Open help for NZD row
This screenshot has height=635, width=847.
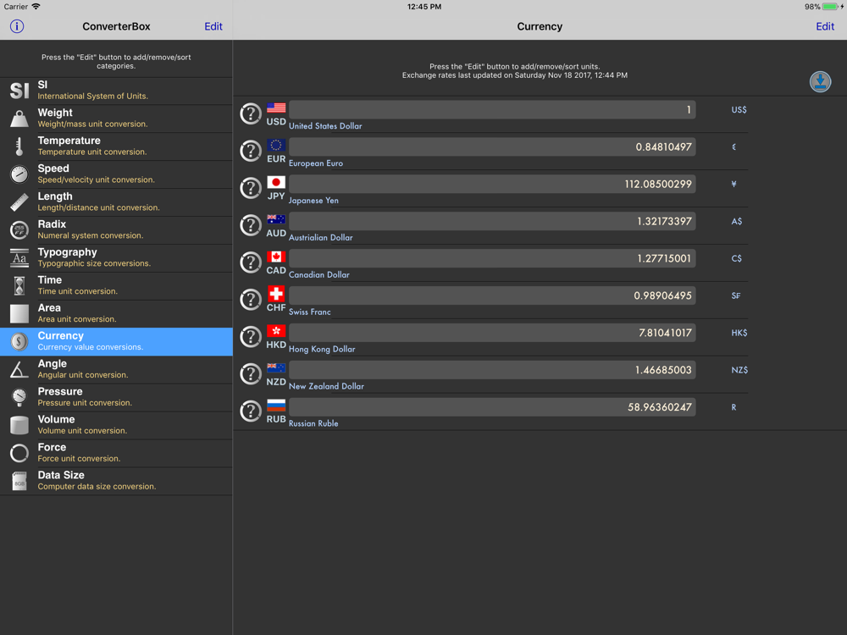pos(251,374)
